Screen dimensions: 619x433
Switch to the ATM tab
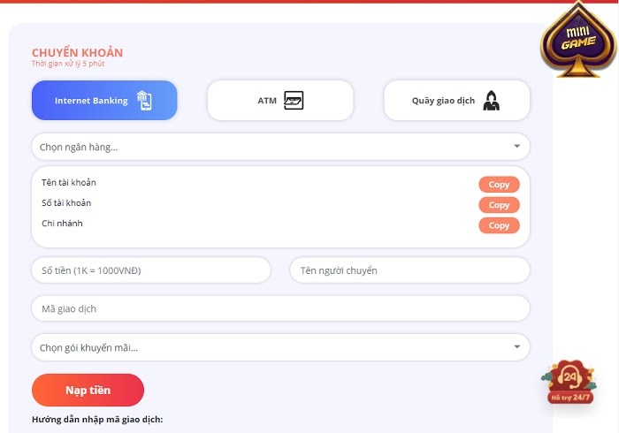coord(267,101)
